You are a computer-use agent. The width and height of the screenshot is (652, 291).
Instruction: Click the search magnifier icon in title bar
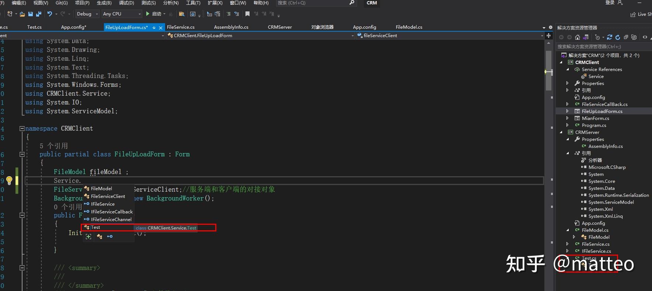pyautogui.click(x=352, y=3)
